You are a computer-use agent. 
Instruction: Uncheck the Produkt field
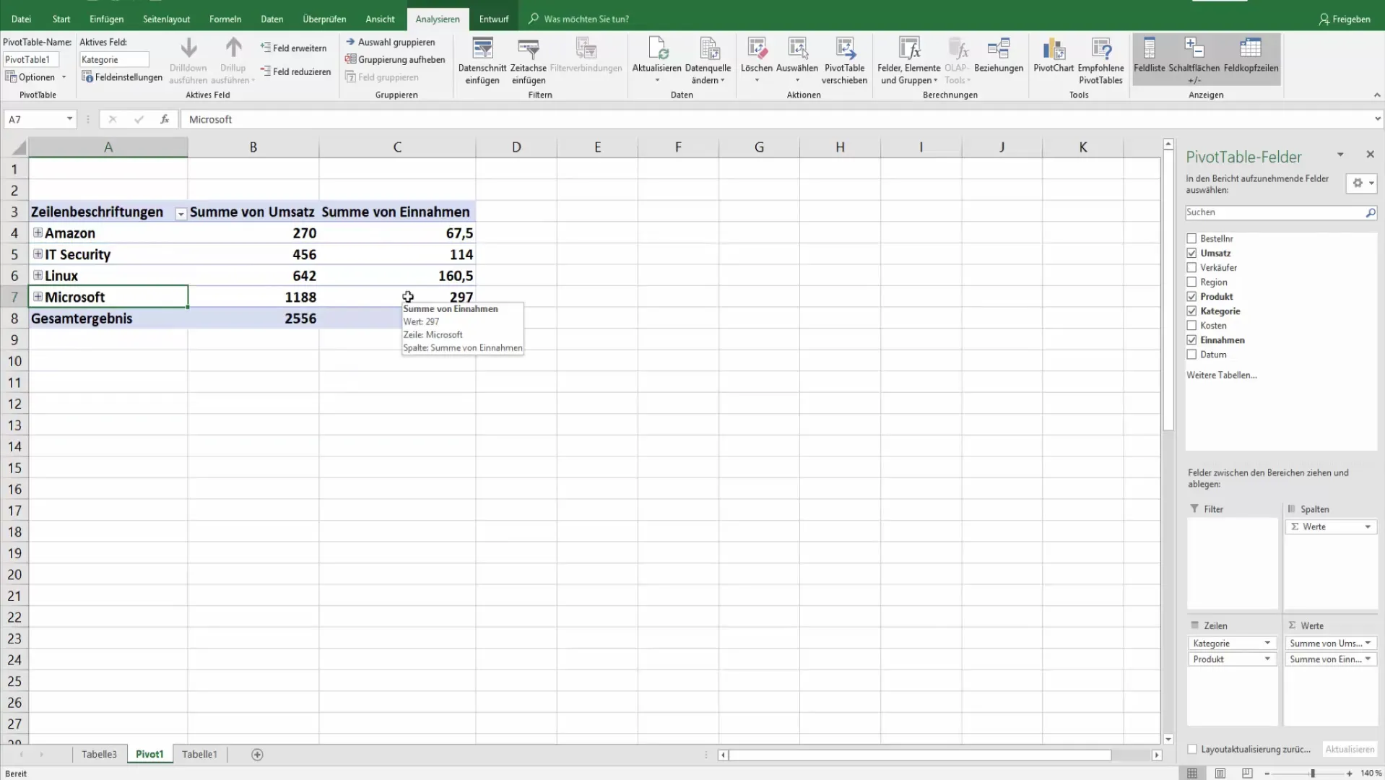point(1191,296)
